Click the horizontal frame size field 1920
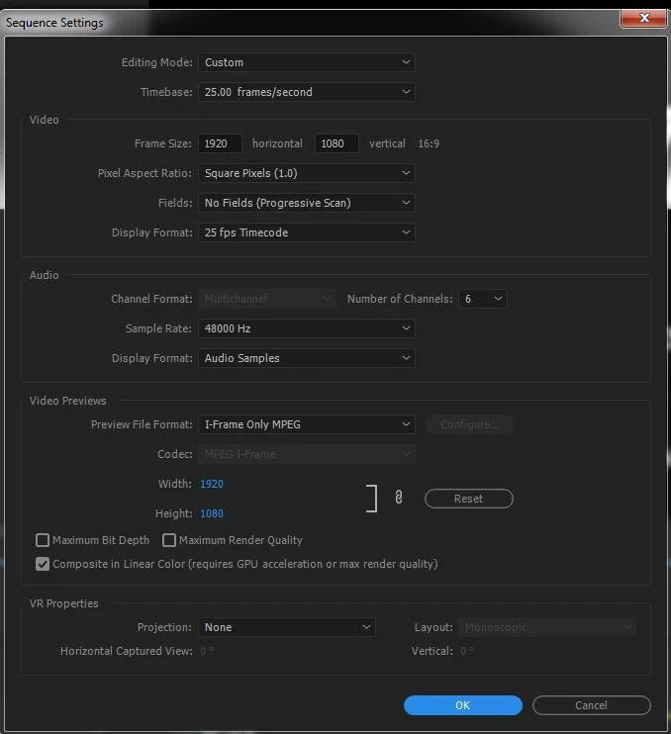The height and width of the screenshot is (734, 671). tap(220, 143)
